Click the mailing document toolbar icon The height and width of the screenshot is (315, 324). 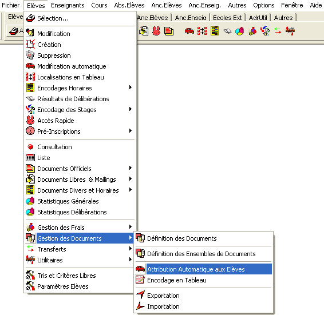[144, 31]
